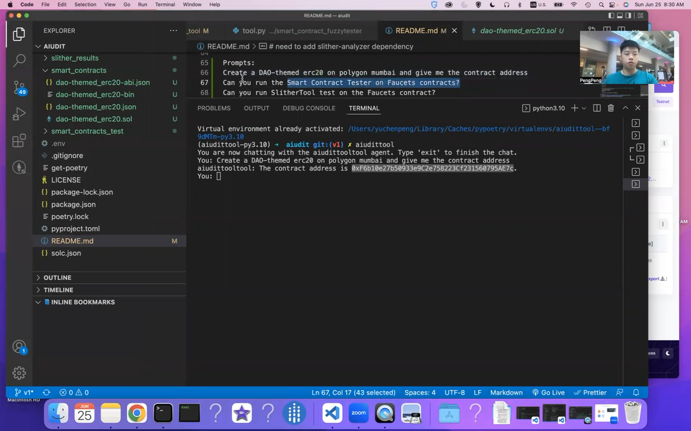Click the new terminal plus icon
The height and width of the screenshot is (431, 691).
tap(574, 108)
